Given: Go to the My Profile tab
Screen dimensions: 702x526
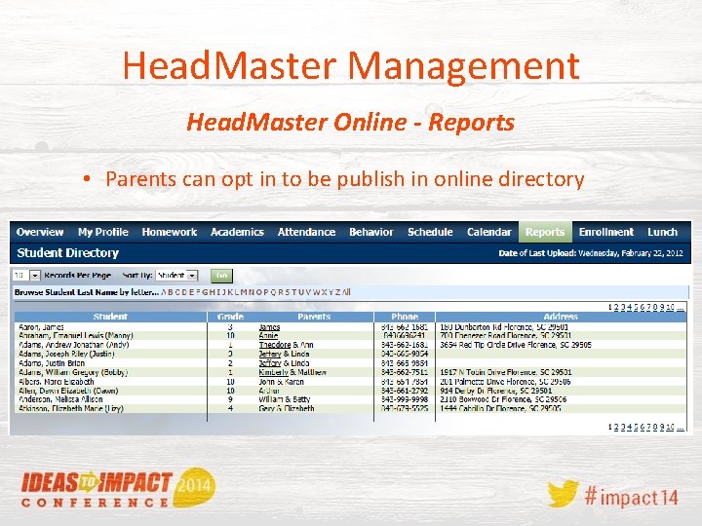Looking at the screenshot, I should [x=103, y=232].
